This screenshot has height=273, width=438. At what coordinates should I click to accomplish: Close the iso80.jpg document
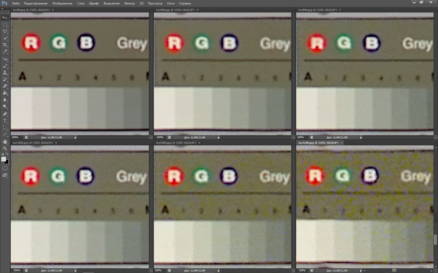(53, 10)
